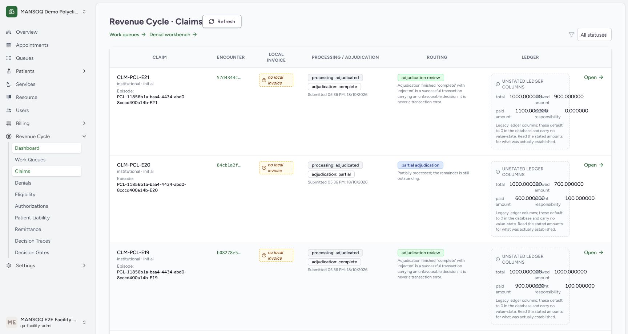
Task: Click the Resource icon in sidebar
Action: 9,98
